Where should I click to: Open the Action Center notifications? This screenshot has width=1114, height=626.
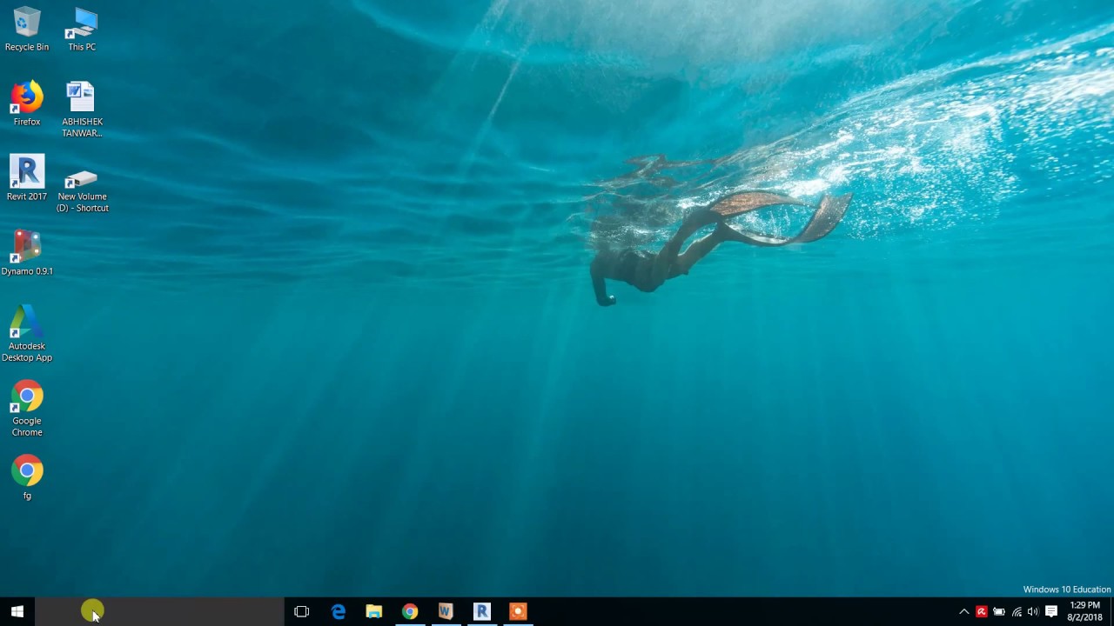pos(1051,611)
